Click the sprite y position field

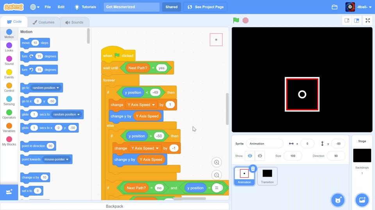coord(338,143)
